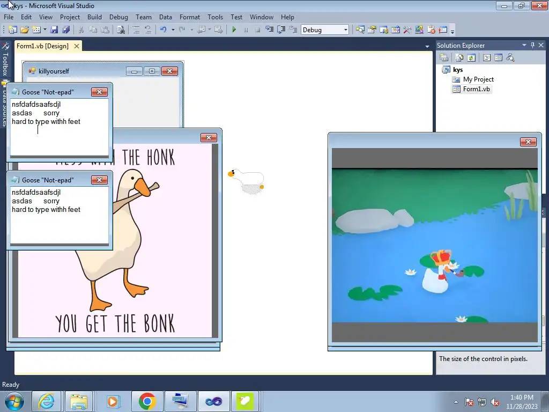The height and width of the screenshot is (412, 549).
Task: Open the Project menu
Action: [70, 17]
